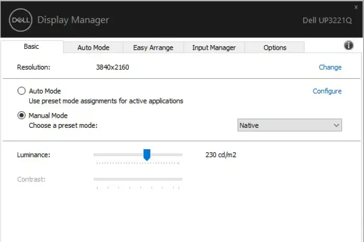Image resolution: width=364 pixels, height=242 pixels.
Task: Click the Dell logo in the header
Action: [x=21, y=20]
